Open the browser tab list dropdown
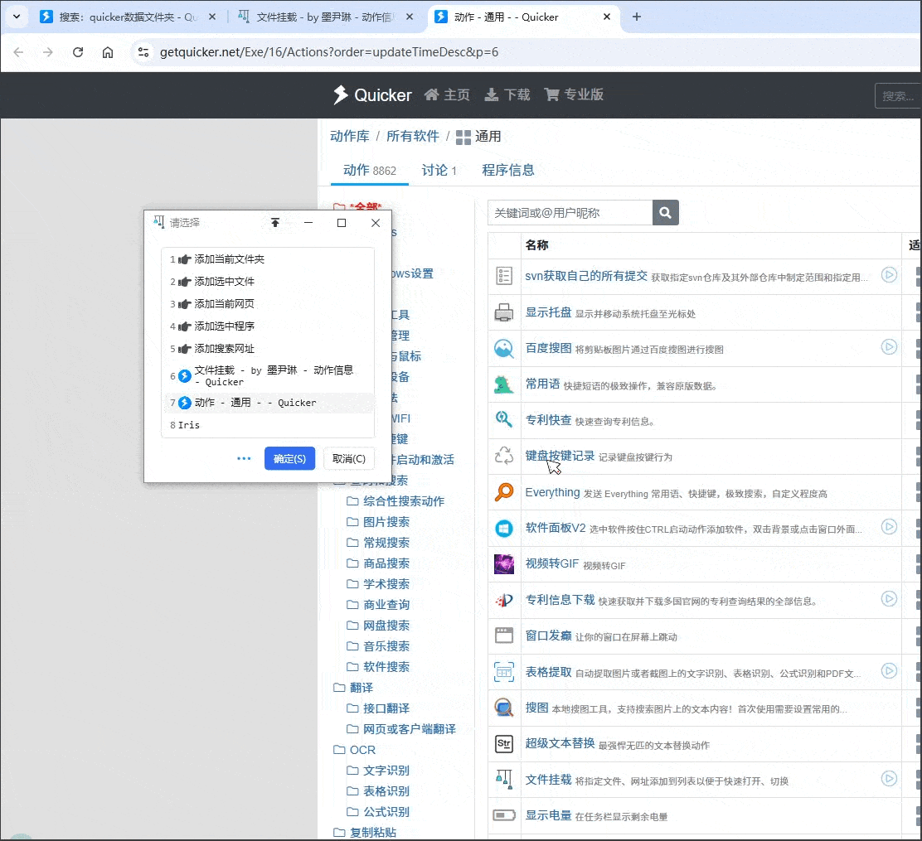 pos(17,17)
